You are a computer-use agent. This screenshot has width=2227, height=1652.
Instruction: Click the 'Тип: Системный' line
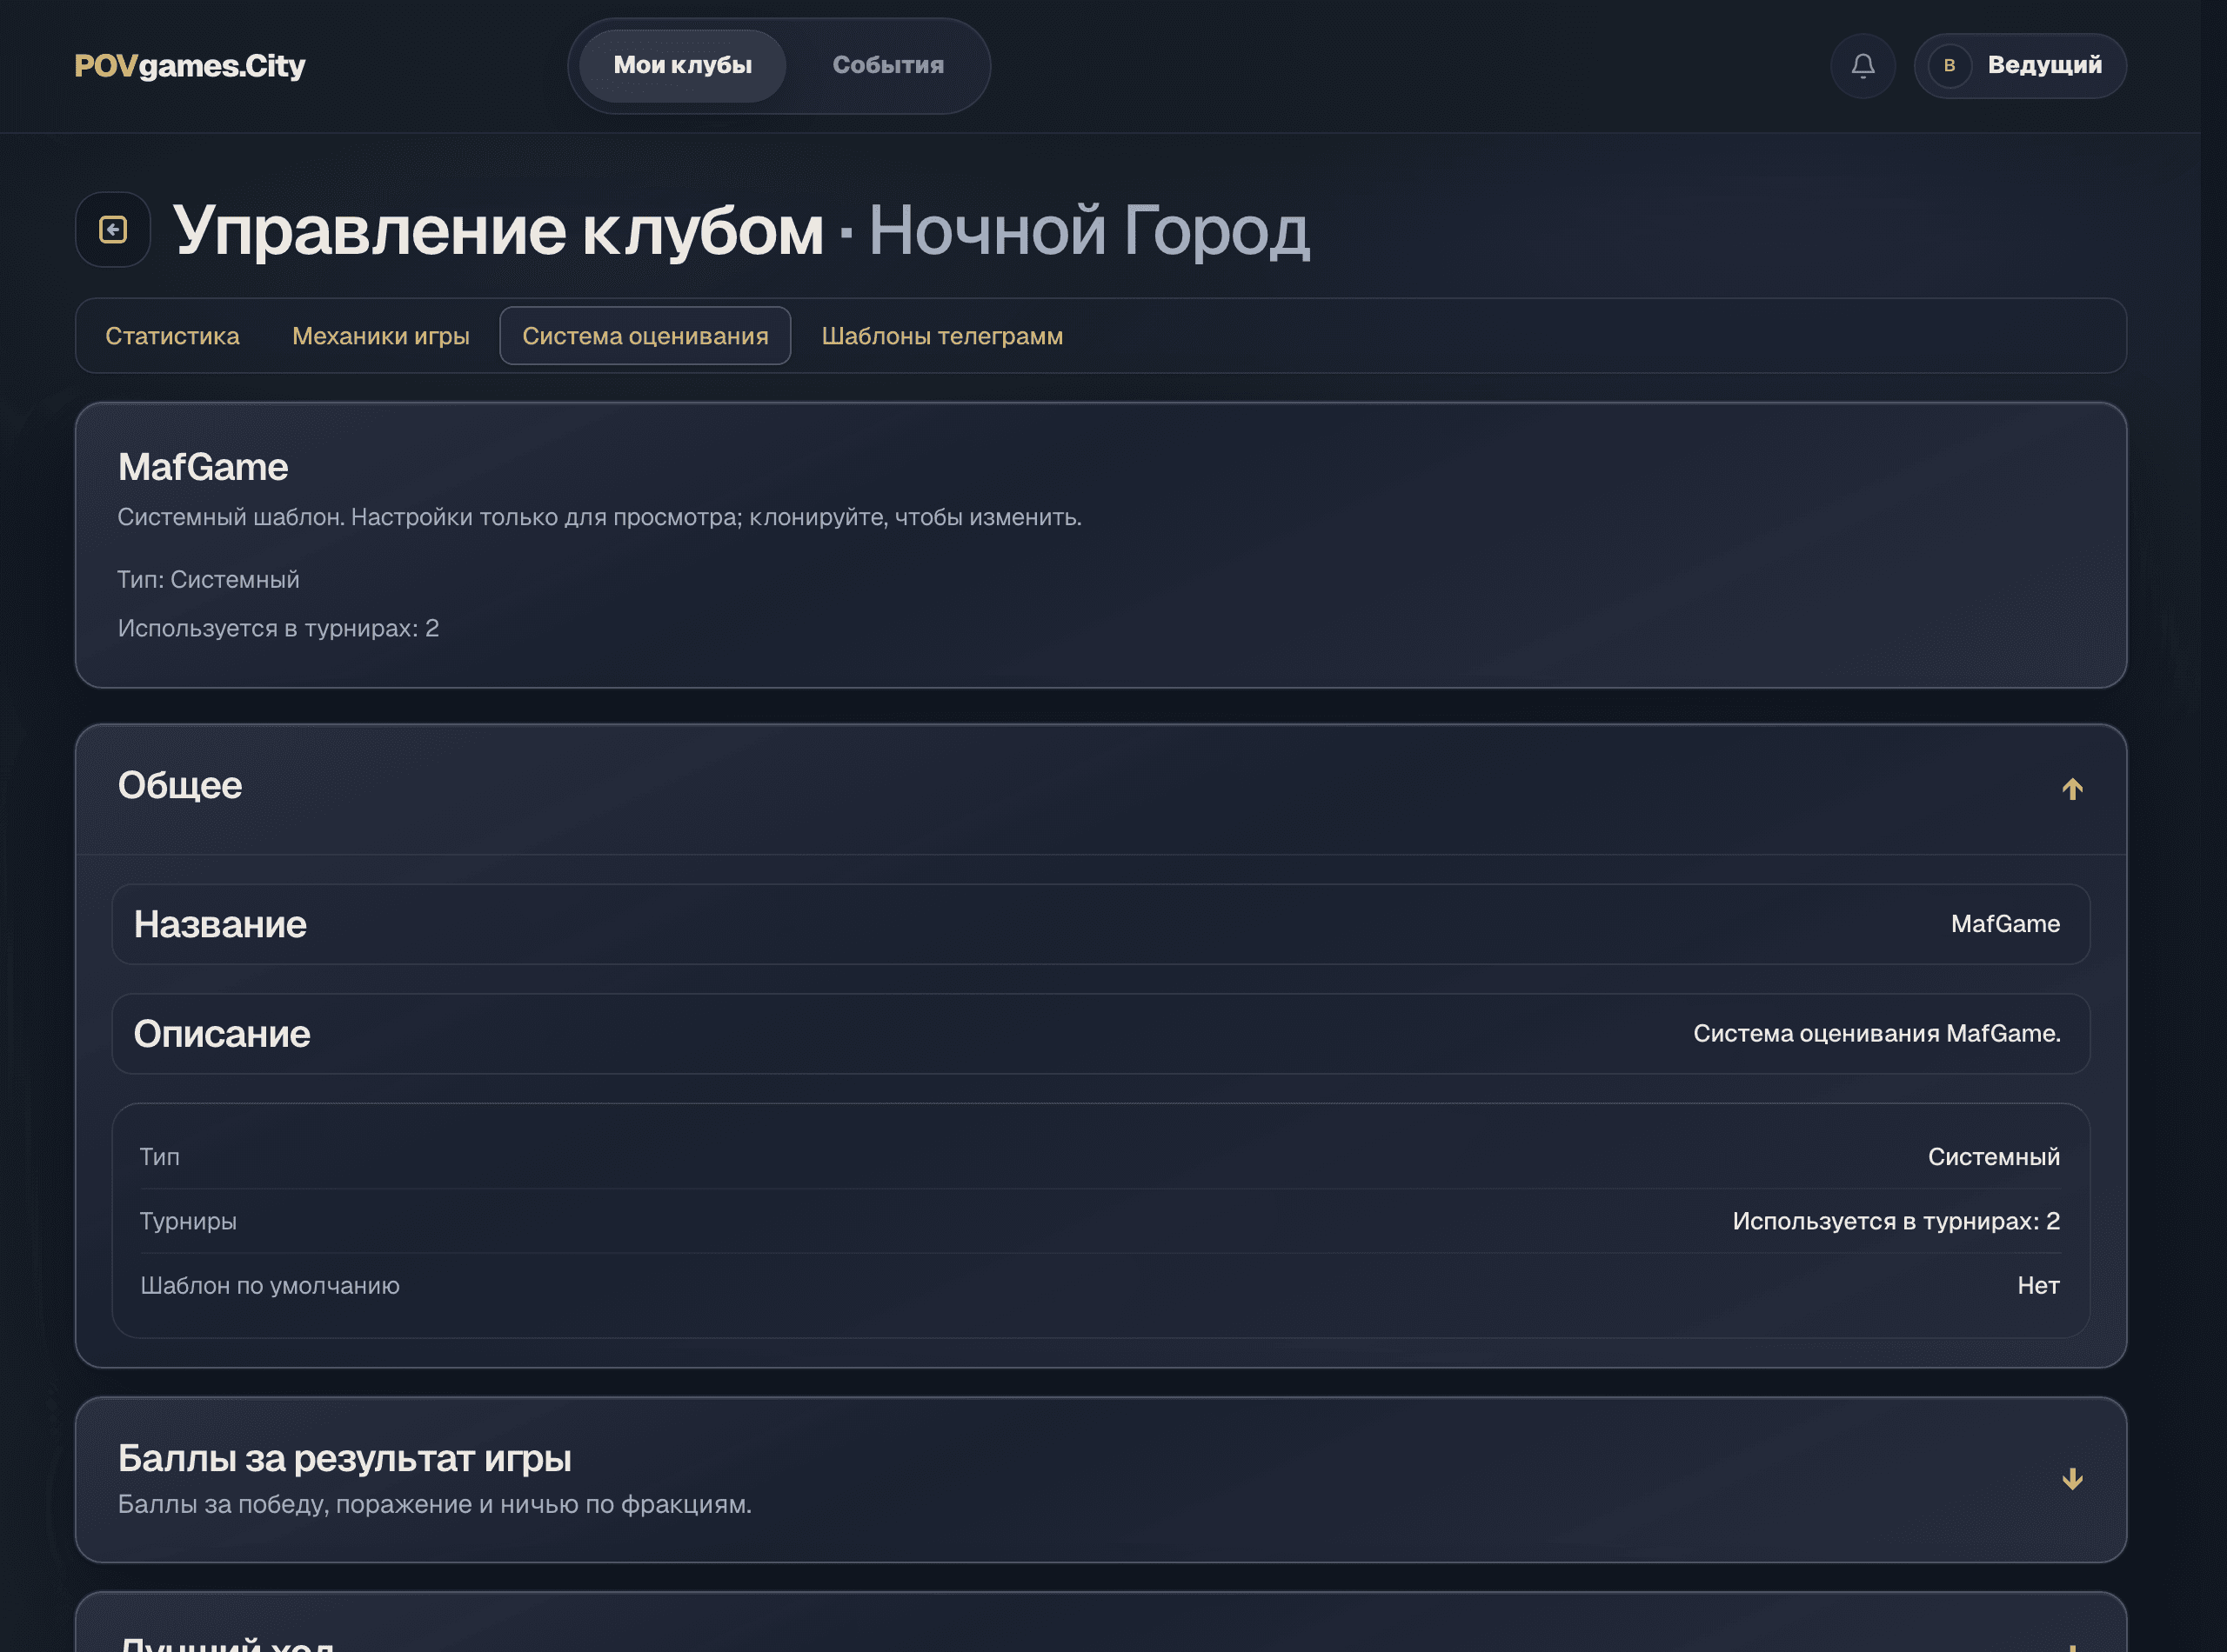tap(208, 580)
